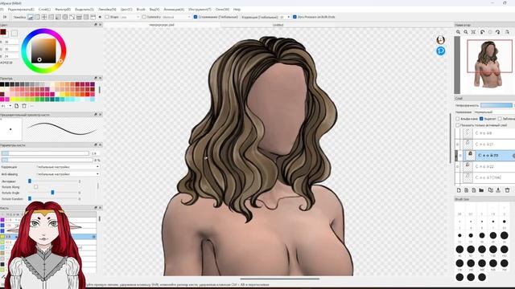The height and width of the screenshot is (289, 515).
Task: Delete the palette color with the trash icon
Action: pos(24,106)
